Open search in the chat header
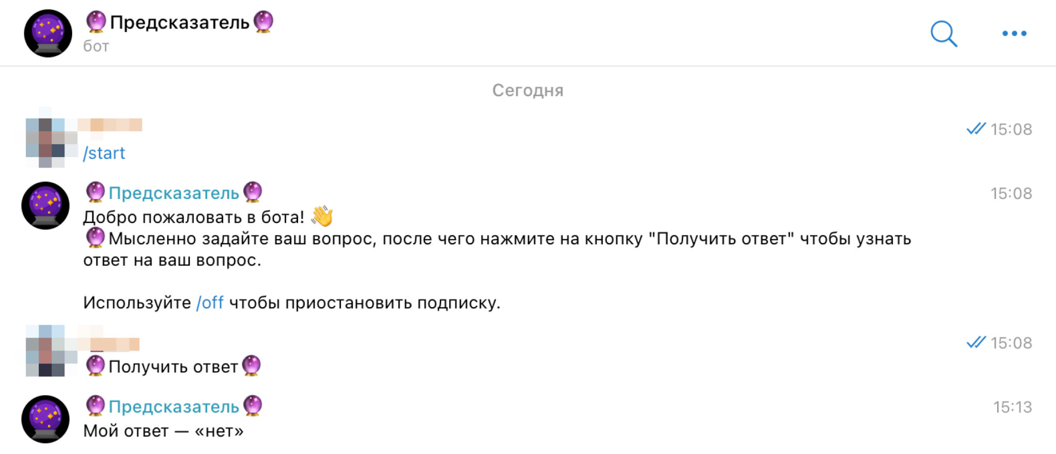The image size is (1056, 454). 944,34
